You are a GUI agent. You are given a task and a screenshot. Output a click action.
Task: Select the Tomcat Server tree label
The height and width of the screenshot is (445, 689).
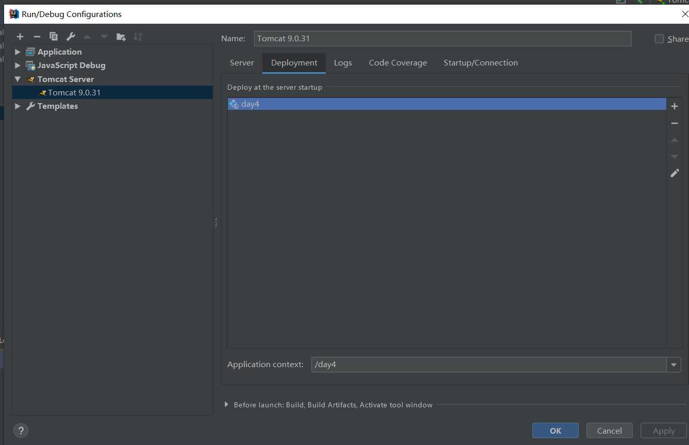coord(66,79)
